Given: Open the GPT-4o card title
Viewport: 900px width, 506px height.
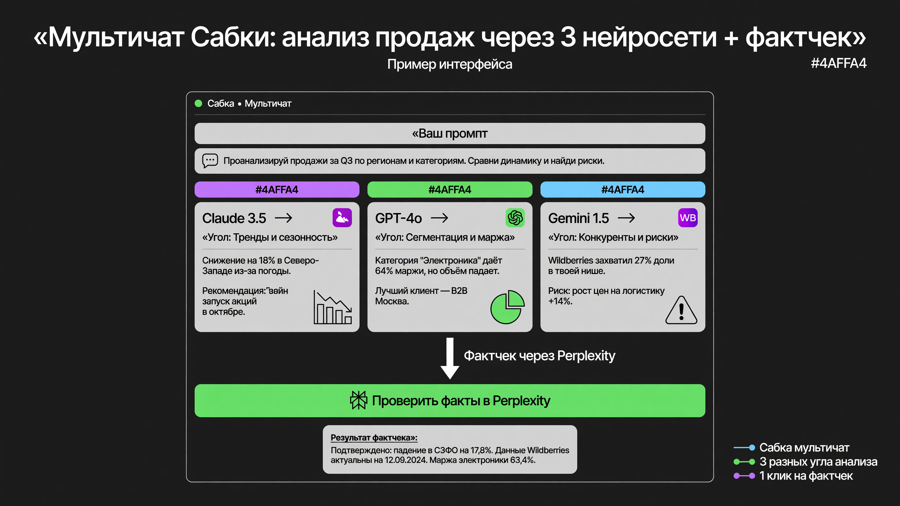Looking at the screenshot, I should (398, 218).
